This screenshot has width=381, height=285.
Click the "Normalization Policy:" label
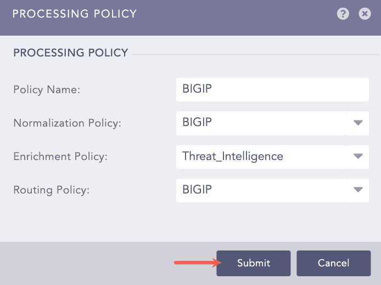pos(67,123)
